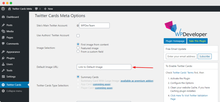220x102 pixels.
Task: Click the plus icon next to New
Action: point(45,9)
